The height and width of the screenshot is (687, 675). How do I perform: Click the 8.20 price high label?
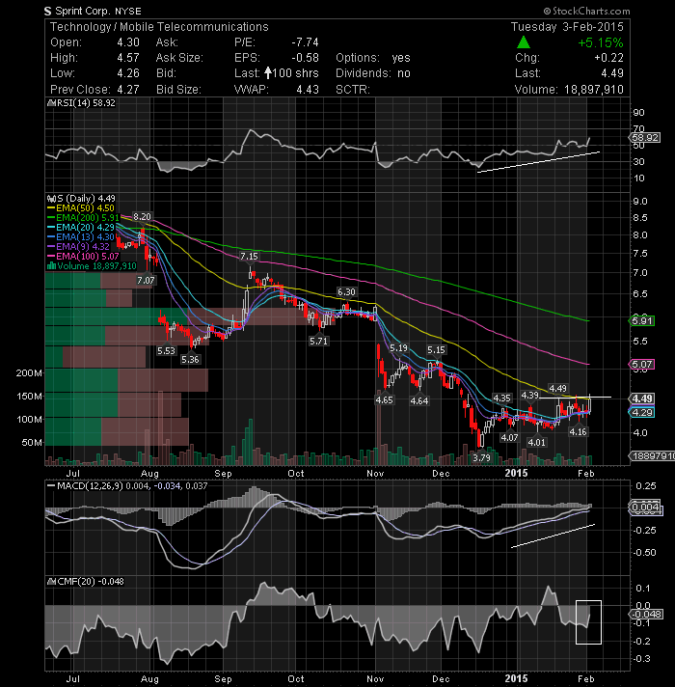click(142, 216)
